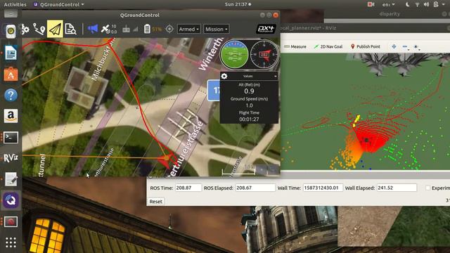Zoom out the map with minus button
The width and height of the screenshot is (450, 253).
coord(273,169)
